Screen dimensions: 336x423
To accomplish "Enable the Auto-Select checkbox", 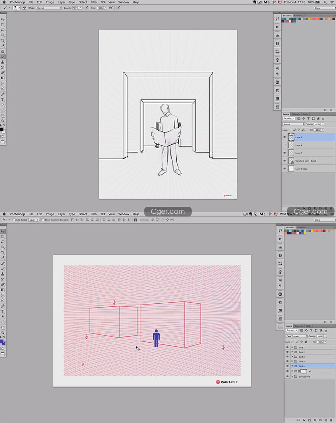I will (14, 220).
